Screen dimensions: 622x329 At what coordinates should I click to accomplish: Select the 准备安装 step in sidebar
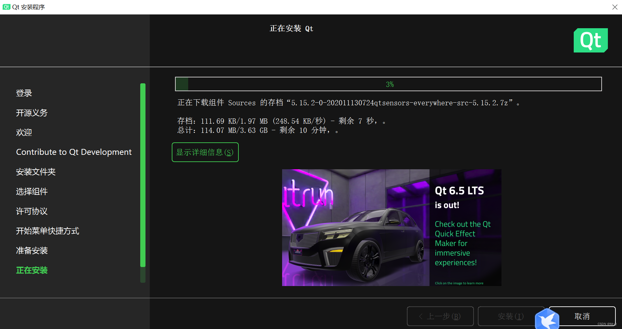click(x=32, y=251)
